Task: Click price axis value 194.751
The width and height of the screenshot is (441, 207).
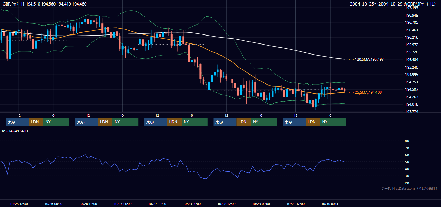Action: 412,82
